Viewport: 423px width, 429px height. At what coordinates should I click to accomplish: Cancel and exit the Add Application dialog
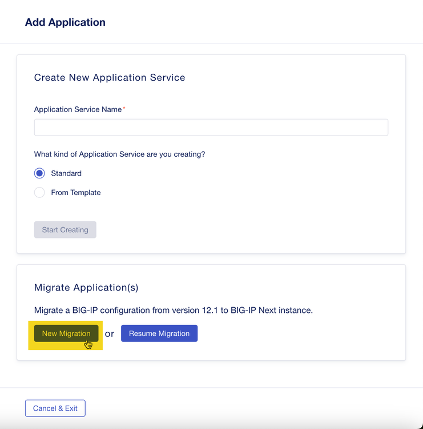coord(55,408)
